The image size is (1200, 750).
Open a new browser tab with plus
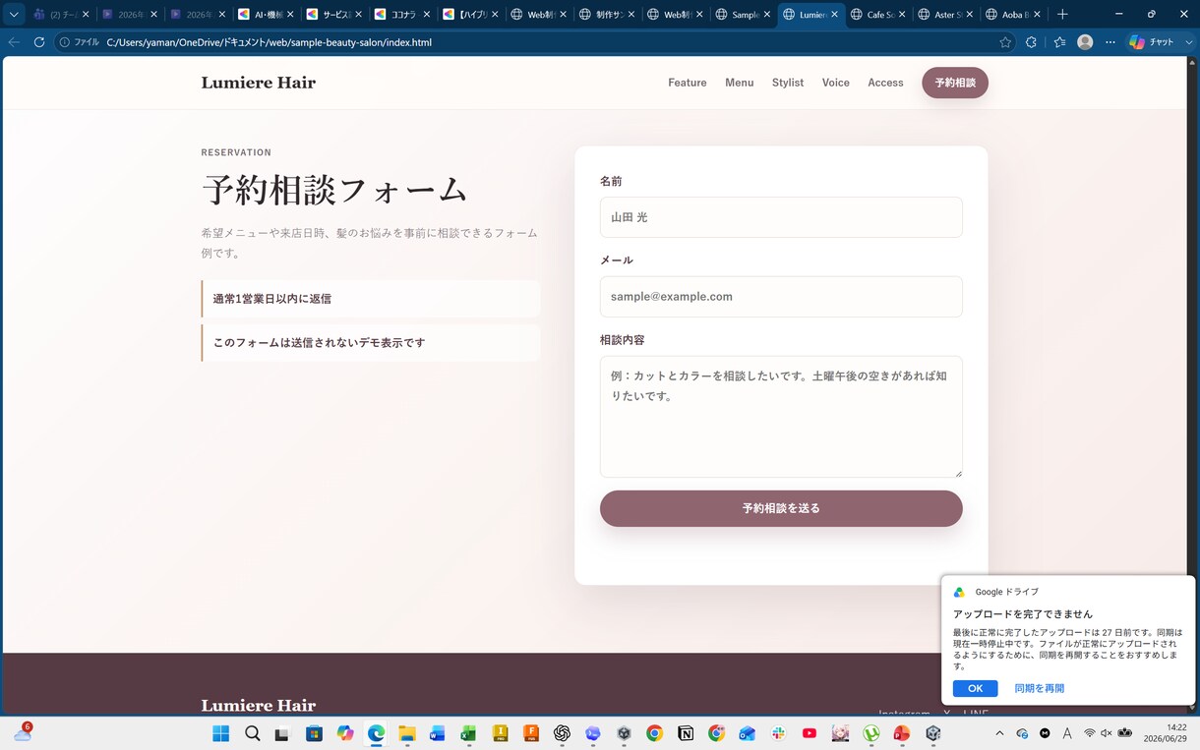(1062, 15)
